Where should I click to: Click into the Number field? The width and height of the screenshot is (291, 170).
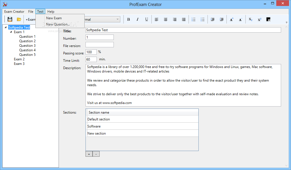coord(99,37)
